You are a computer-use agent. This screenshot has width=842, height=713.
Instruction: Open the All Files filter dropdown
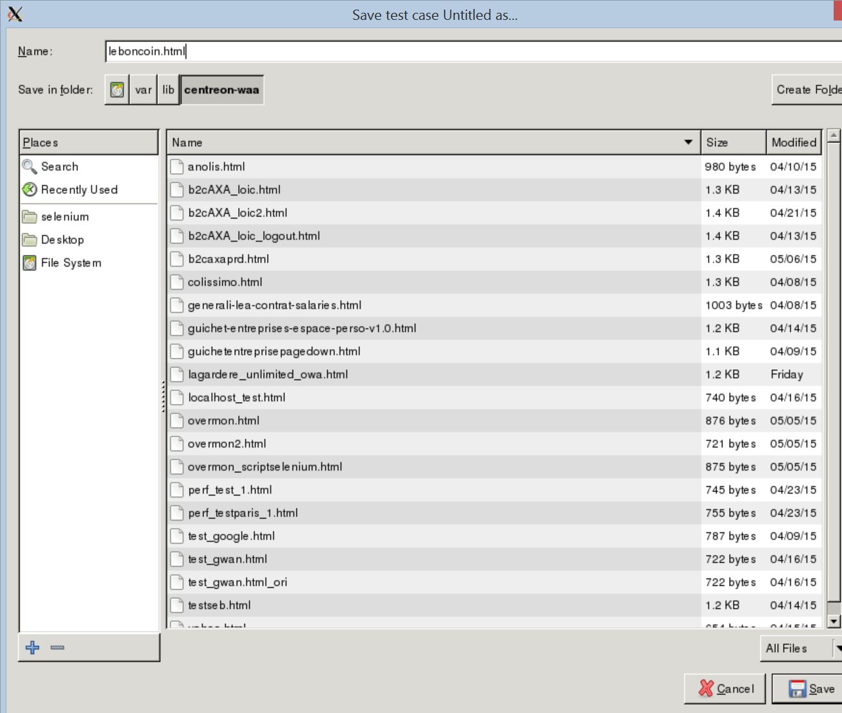point(801,648)
